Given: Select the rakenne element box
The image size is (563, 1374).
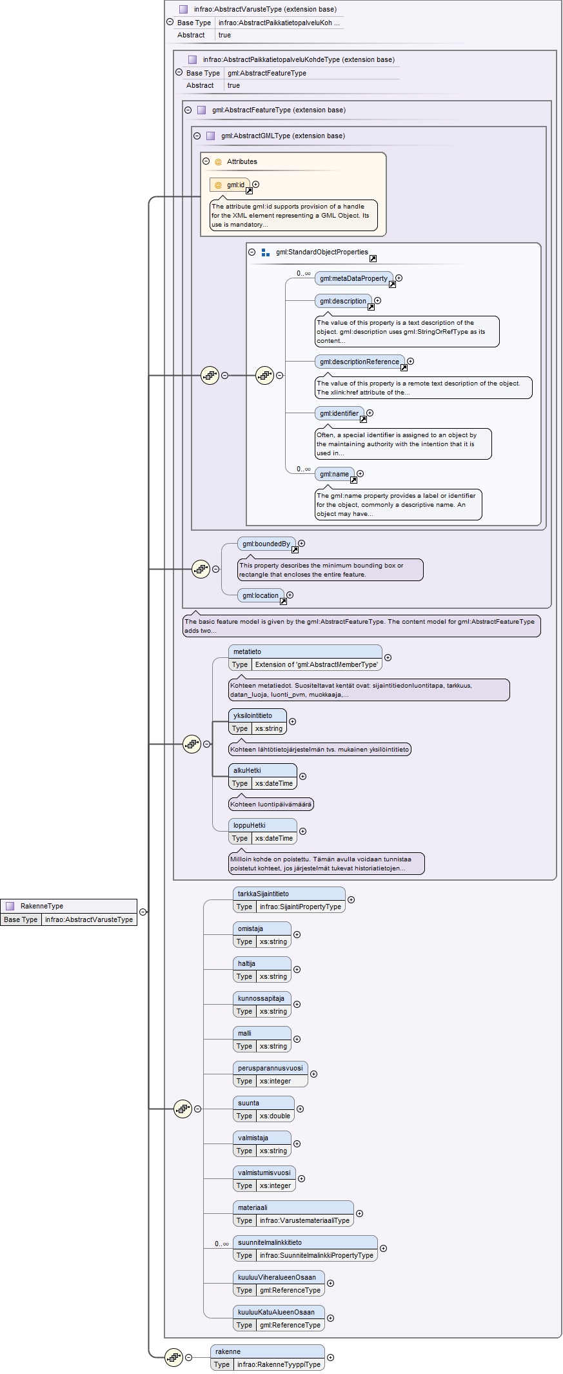Looking at the screenshot, I should 268,1357.
